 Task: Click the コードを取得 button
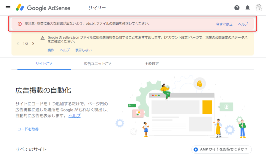tap(28, 129)
